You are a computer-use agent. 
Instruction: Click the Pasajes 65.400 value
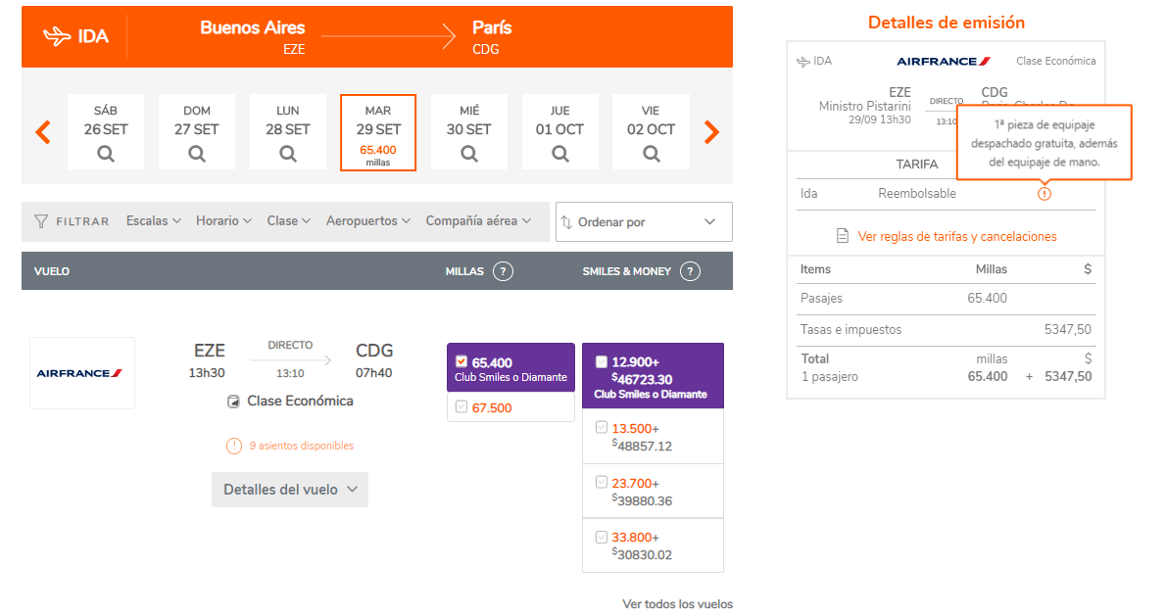click(x=987, y=299)
